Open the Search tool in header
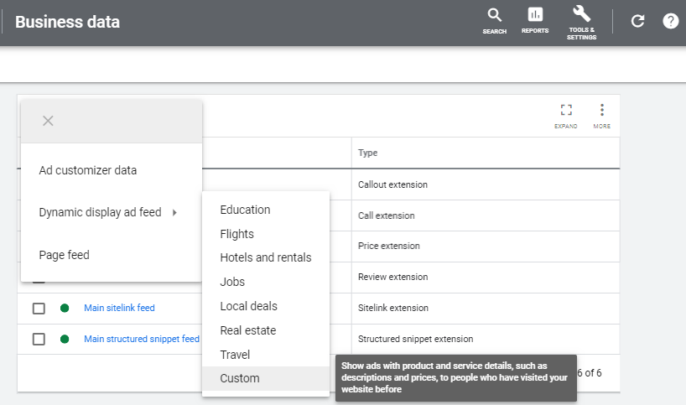The height and width of the screenshot is (405, 686). pos(494,19)
